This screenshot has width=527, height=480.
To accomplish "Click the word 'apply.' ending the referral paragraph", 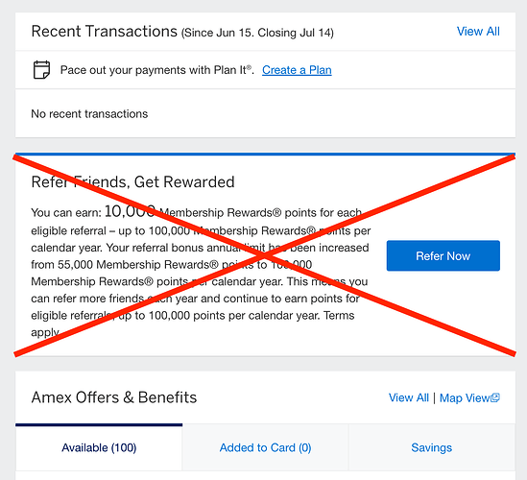I will [45, 332].
